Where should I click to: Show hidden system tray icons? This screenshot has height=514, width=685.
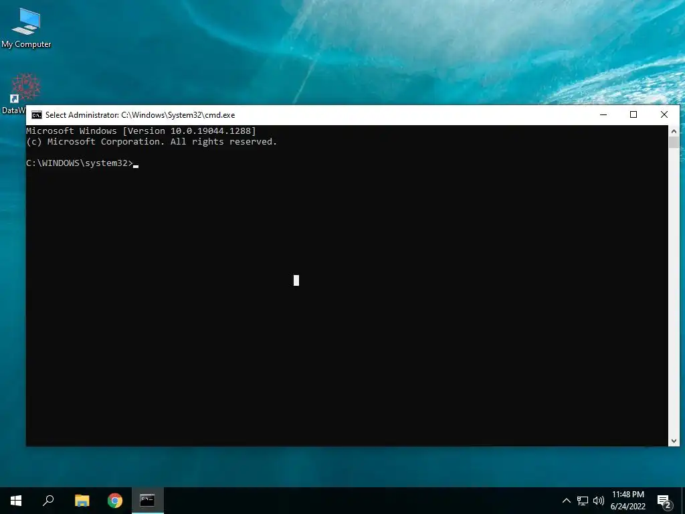566,501
